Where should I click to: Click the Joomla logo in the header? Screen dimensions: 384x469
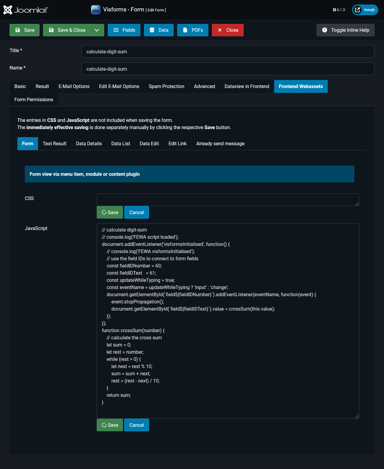pyautogui.click(x=26, y=10)
